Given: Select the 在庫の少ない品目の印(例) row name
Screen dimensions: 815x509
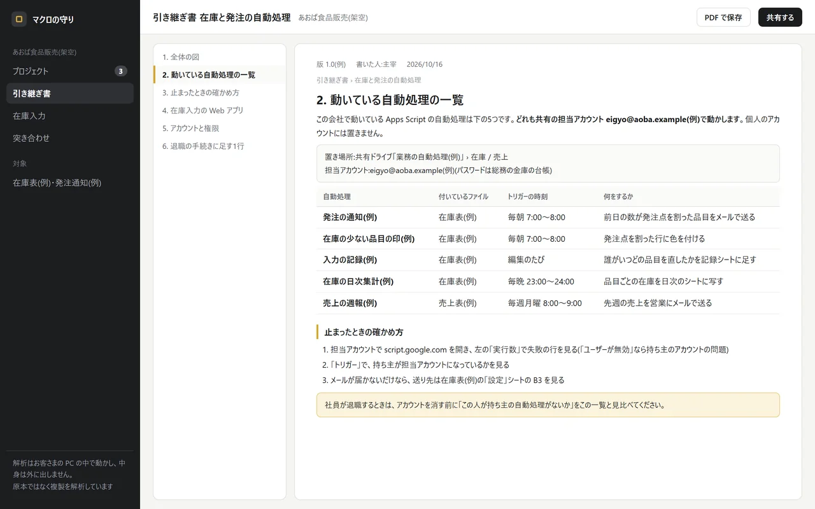Looking at the screenshot, I should point(369,239).
